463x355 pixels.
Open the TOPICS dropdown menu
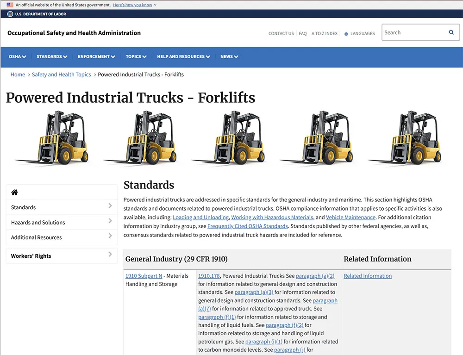point(136,56)
